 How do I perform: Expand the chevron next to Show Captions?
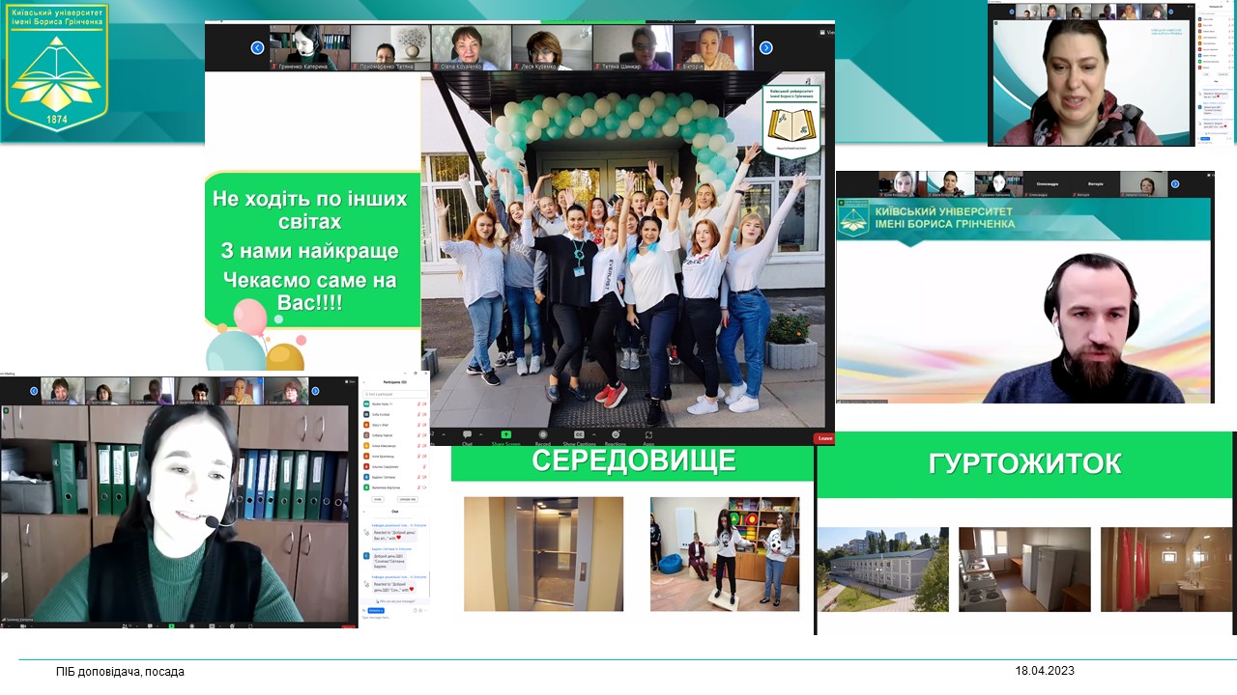pos(595,433)
